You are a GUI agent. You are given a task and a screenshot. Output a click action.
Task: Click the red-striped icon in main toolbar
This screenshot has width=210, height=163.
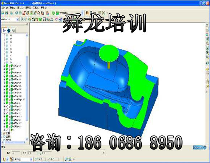tap(24, 13)
